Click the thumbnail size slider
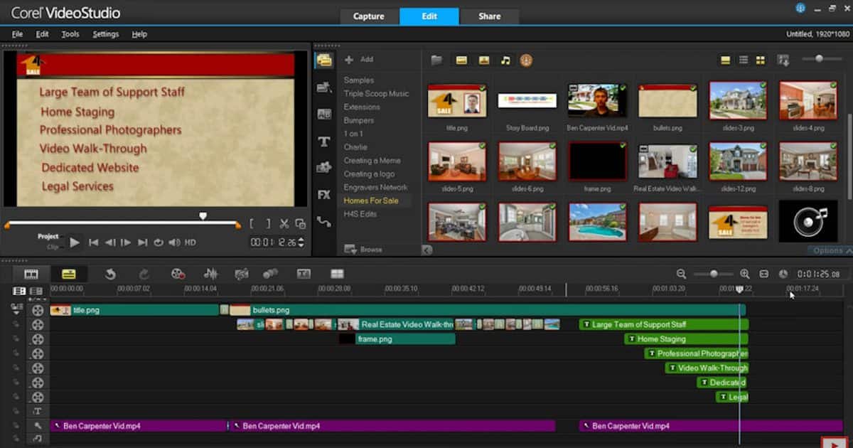The width and height of the screenshot is (853, 448). (819, 59)
